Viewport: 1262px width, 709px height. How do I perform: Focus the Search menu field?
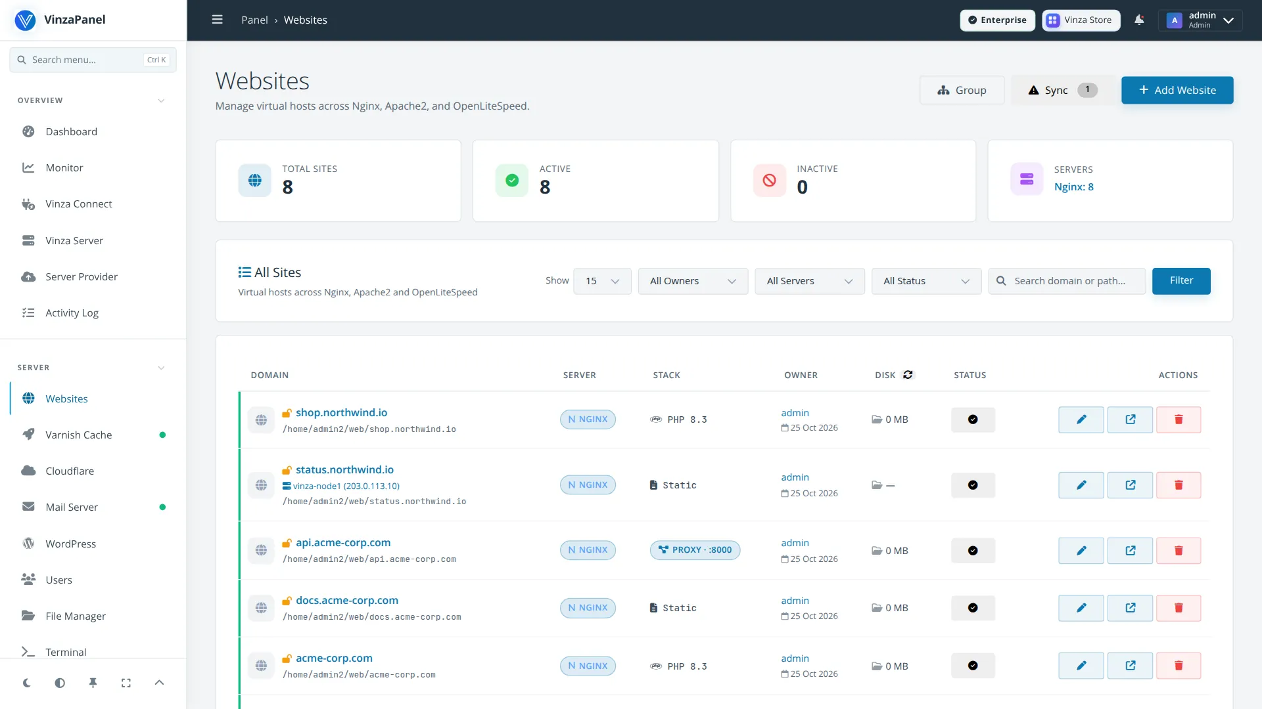tap(93, 60)
